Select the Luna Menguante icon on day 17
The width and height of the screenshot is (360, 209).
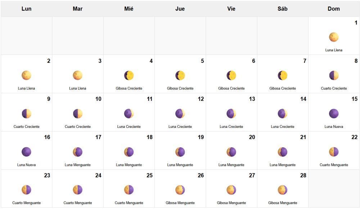[x=78, y=152]
